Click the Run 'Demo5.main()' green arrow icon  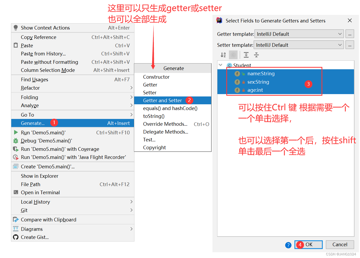pyautogui.click(x=16, y=133)
